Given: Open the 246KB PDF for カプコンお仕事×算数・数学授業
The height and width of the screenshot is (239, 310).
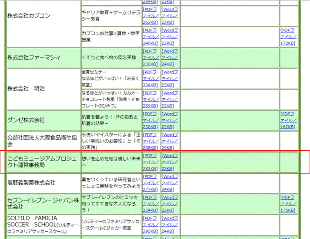Looking at the screenshot, I should pyautogui.click(x=151, y=37).
